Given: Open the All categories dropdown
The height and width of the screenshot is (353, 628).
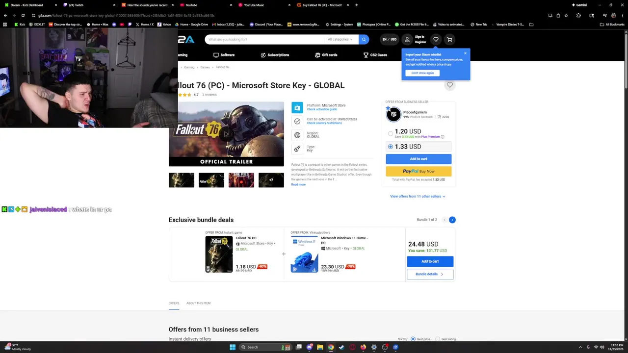Looking at the screenshot, I should point(340,39).
